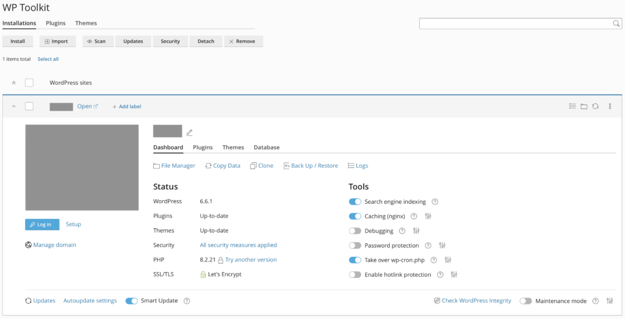
Task: Collapse the WordPress sites group
Action: tap(14, 82)
